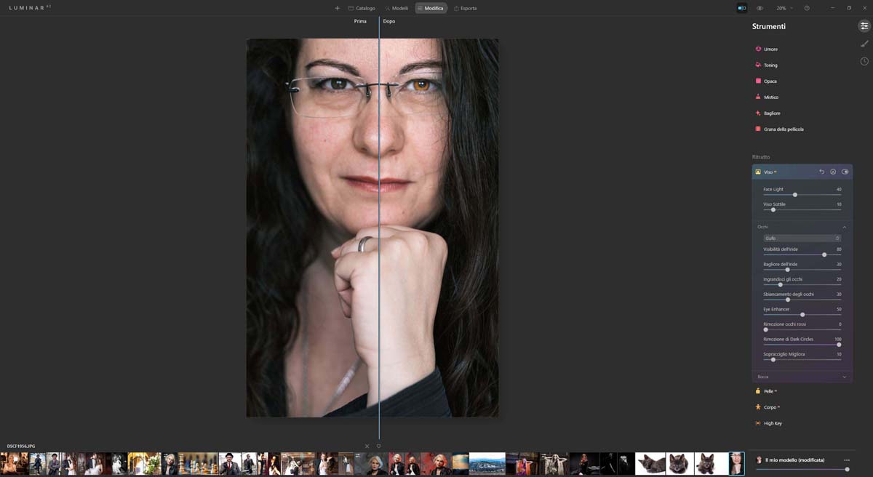
Task: Click the Viso mask icon
Action: pos(833,172)
